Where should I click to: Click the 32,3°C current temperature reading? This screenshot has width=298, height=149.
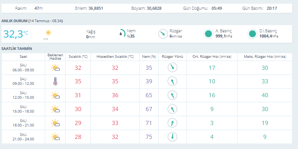pos(16,34)
